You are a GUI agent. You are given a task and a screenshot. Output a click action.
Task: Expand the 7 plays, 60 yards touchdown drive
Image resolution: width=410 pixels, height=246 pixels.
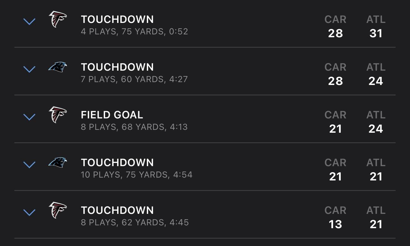[29, 69]
